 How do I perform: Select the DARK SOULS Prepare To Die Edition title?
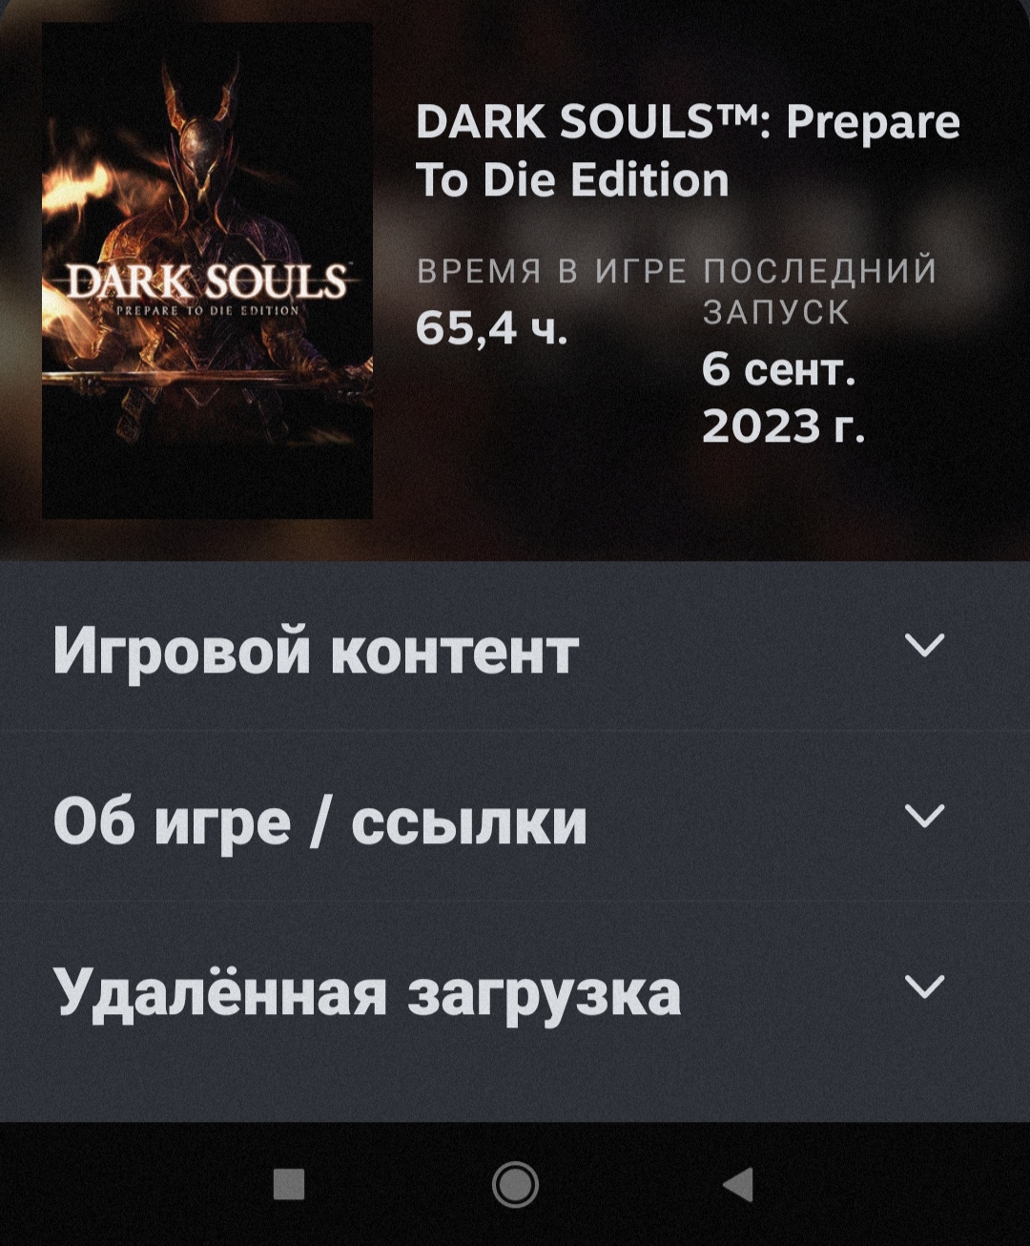(x=688, y=151)
